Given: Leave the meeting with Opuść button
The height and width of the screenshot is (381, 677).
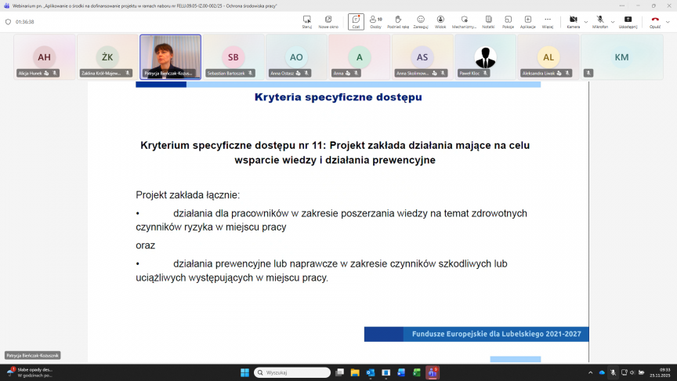Looking at the screenshot, I should [655, 21].
